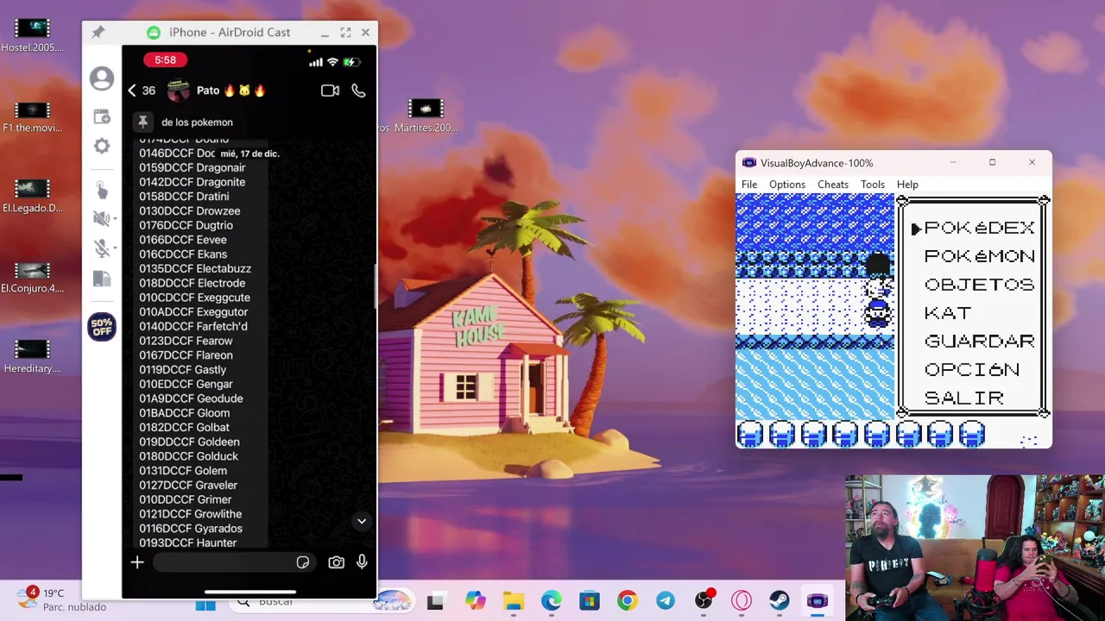This screenshot has width=1105, height=621.
Task: Start a voice call with Pato
Action: point(358,91)
